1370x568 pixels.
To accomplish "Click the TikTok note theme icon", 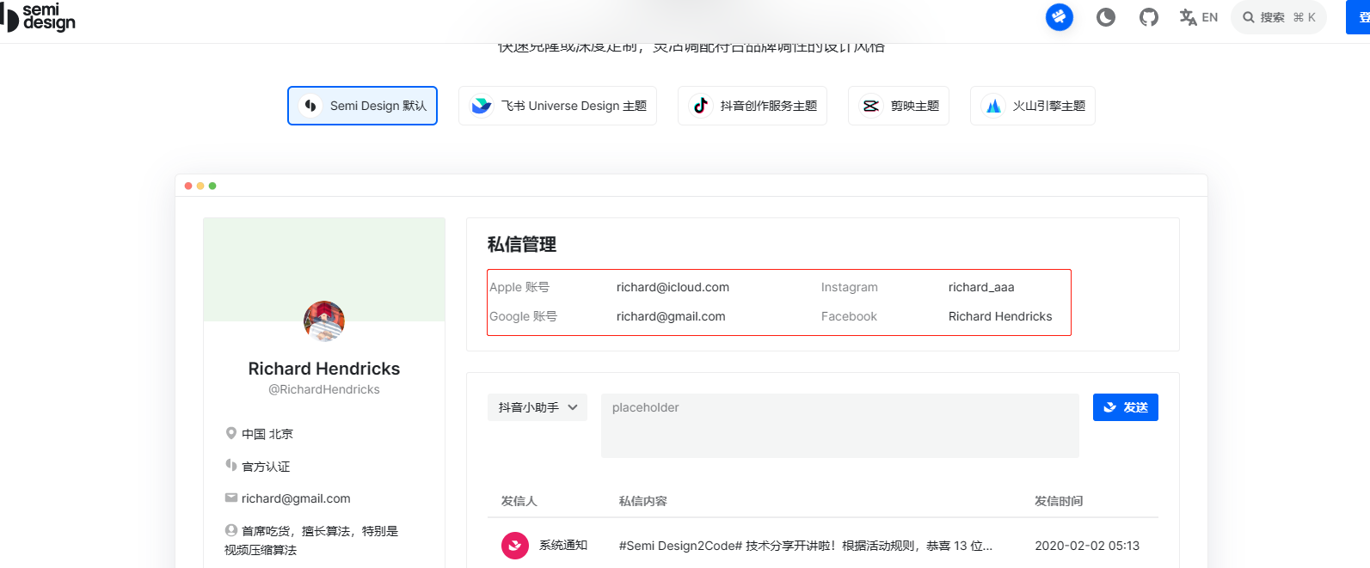I will 701,106.
